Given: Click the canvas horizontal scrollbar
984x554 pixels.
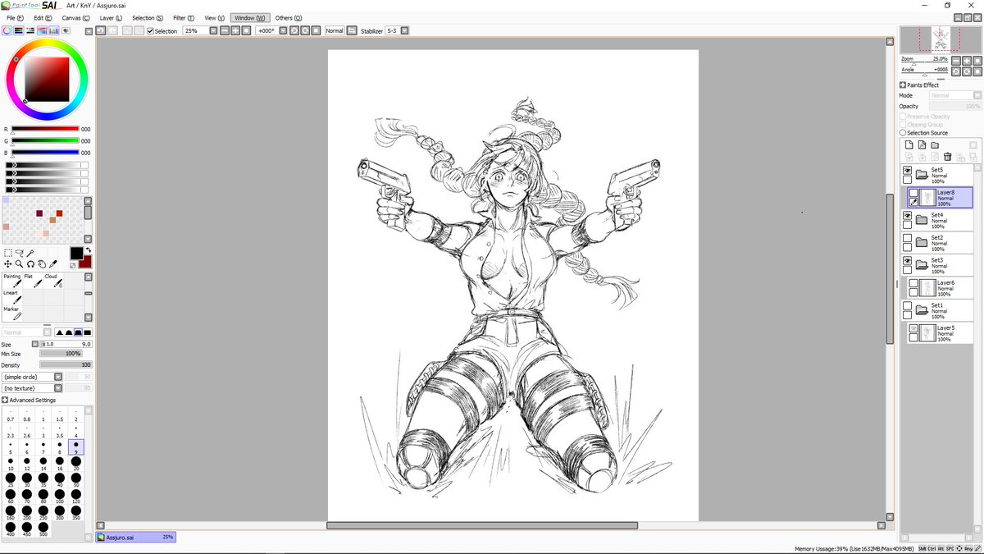Looking at the screenshot, I should click(482, 525).
